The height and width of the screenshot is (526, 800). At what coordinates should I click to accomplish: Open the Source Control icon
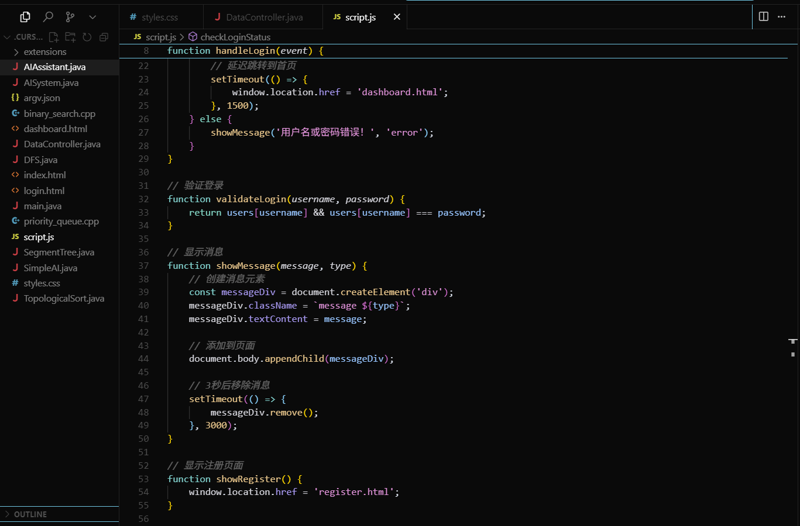70,17
